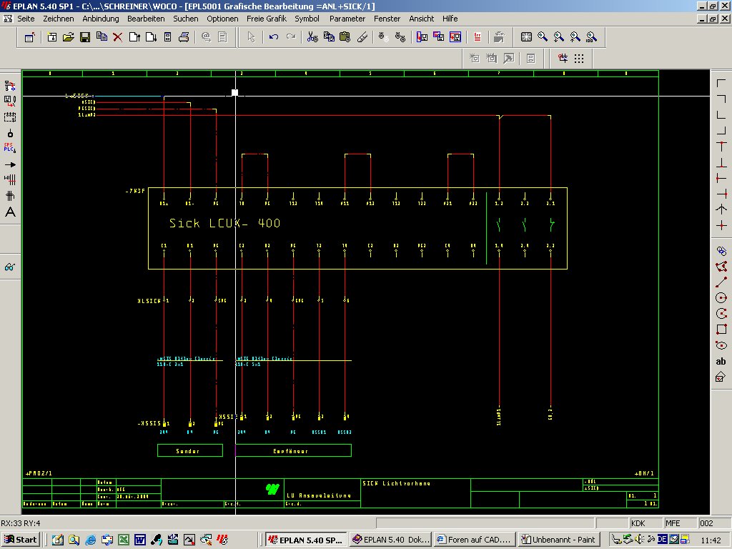This screenshot has width=732, height=549.
Task: Open the Bearbeiten menu
Action: (146, 19)
